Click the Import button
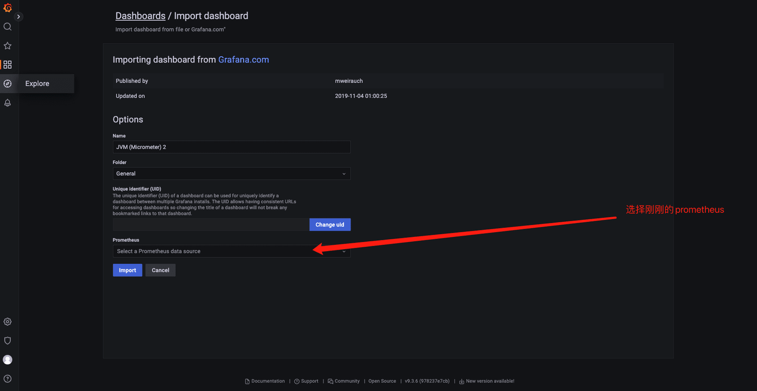 click(x=127, y=270)
